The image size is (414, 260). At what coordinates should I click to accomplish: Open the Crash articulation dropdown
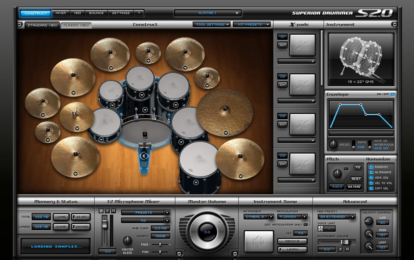pos(292,217)
